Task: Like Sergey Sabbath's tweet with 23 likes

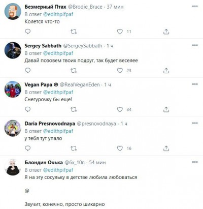Action: pos(120,71)
